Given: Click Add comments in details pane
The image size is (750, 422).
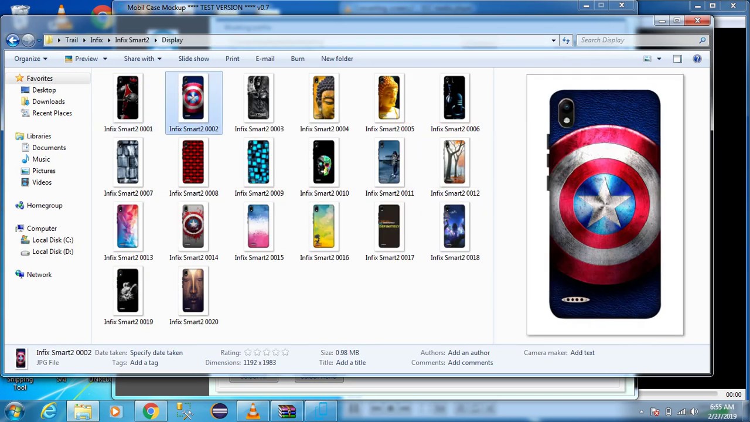Looking at the screenshot, I should [x=471, y=363].
